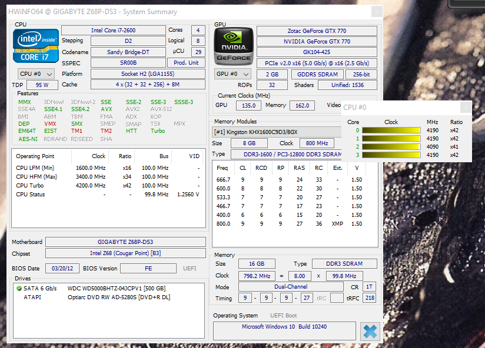Screen dimensions: 485x348
Task: Click the 666.7 memory timing row
Action: pyautogui.click(x=289, y=179)
